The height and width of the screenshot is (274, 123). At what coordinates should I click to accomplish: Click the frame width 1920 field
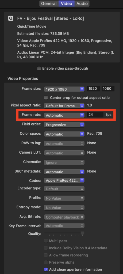94,89
